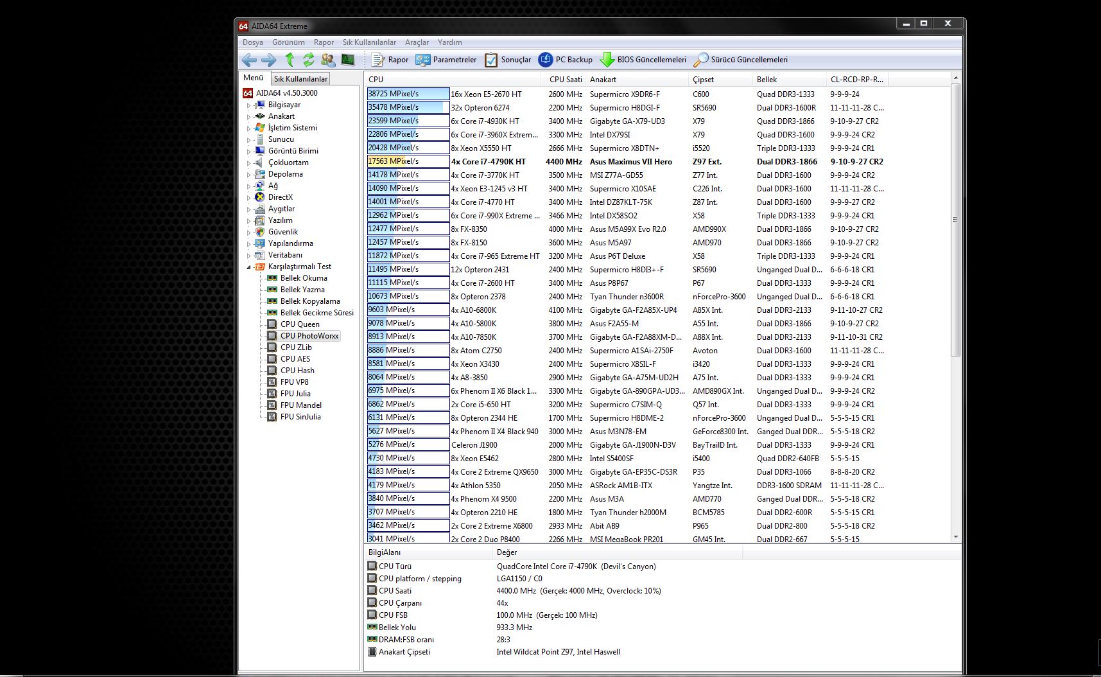This screenshot has width=1101, height=677.
Task: Click the green monitor graph toolbar icon
Action: point(348,60)
